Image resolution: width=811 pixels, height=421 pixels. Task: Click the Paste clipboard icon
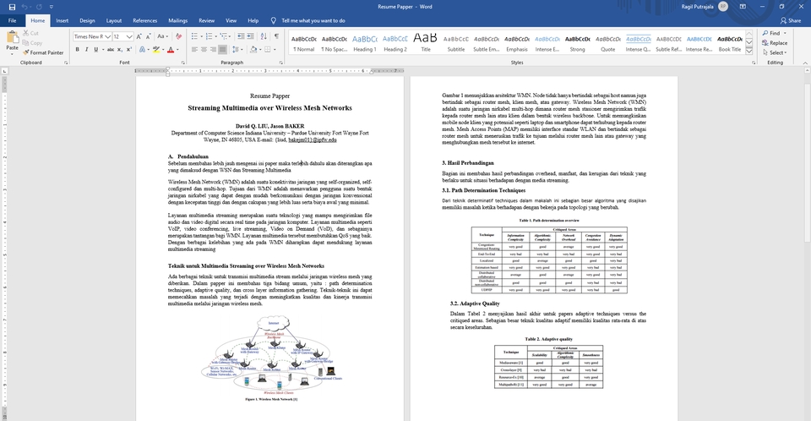13,36
